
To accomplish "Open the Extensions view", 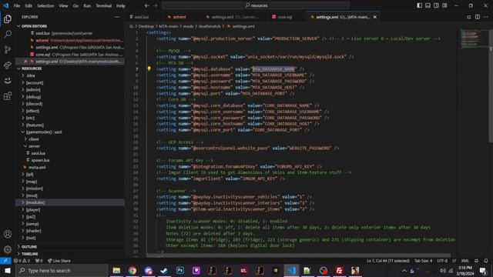I will 8,95.
